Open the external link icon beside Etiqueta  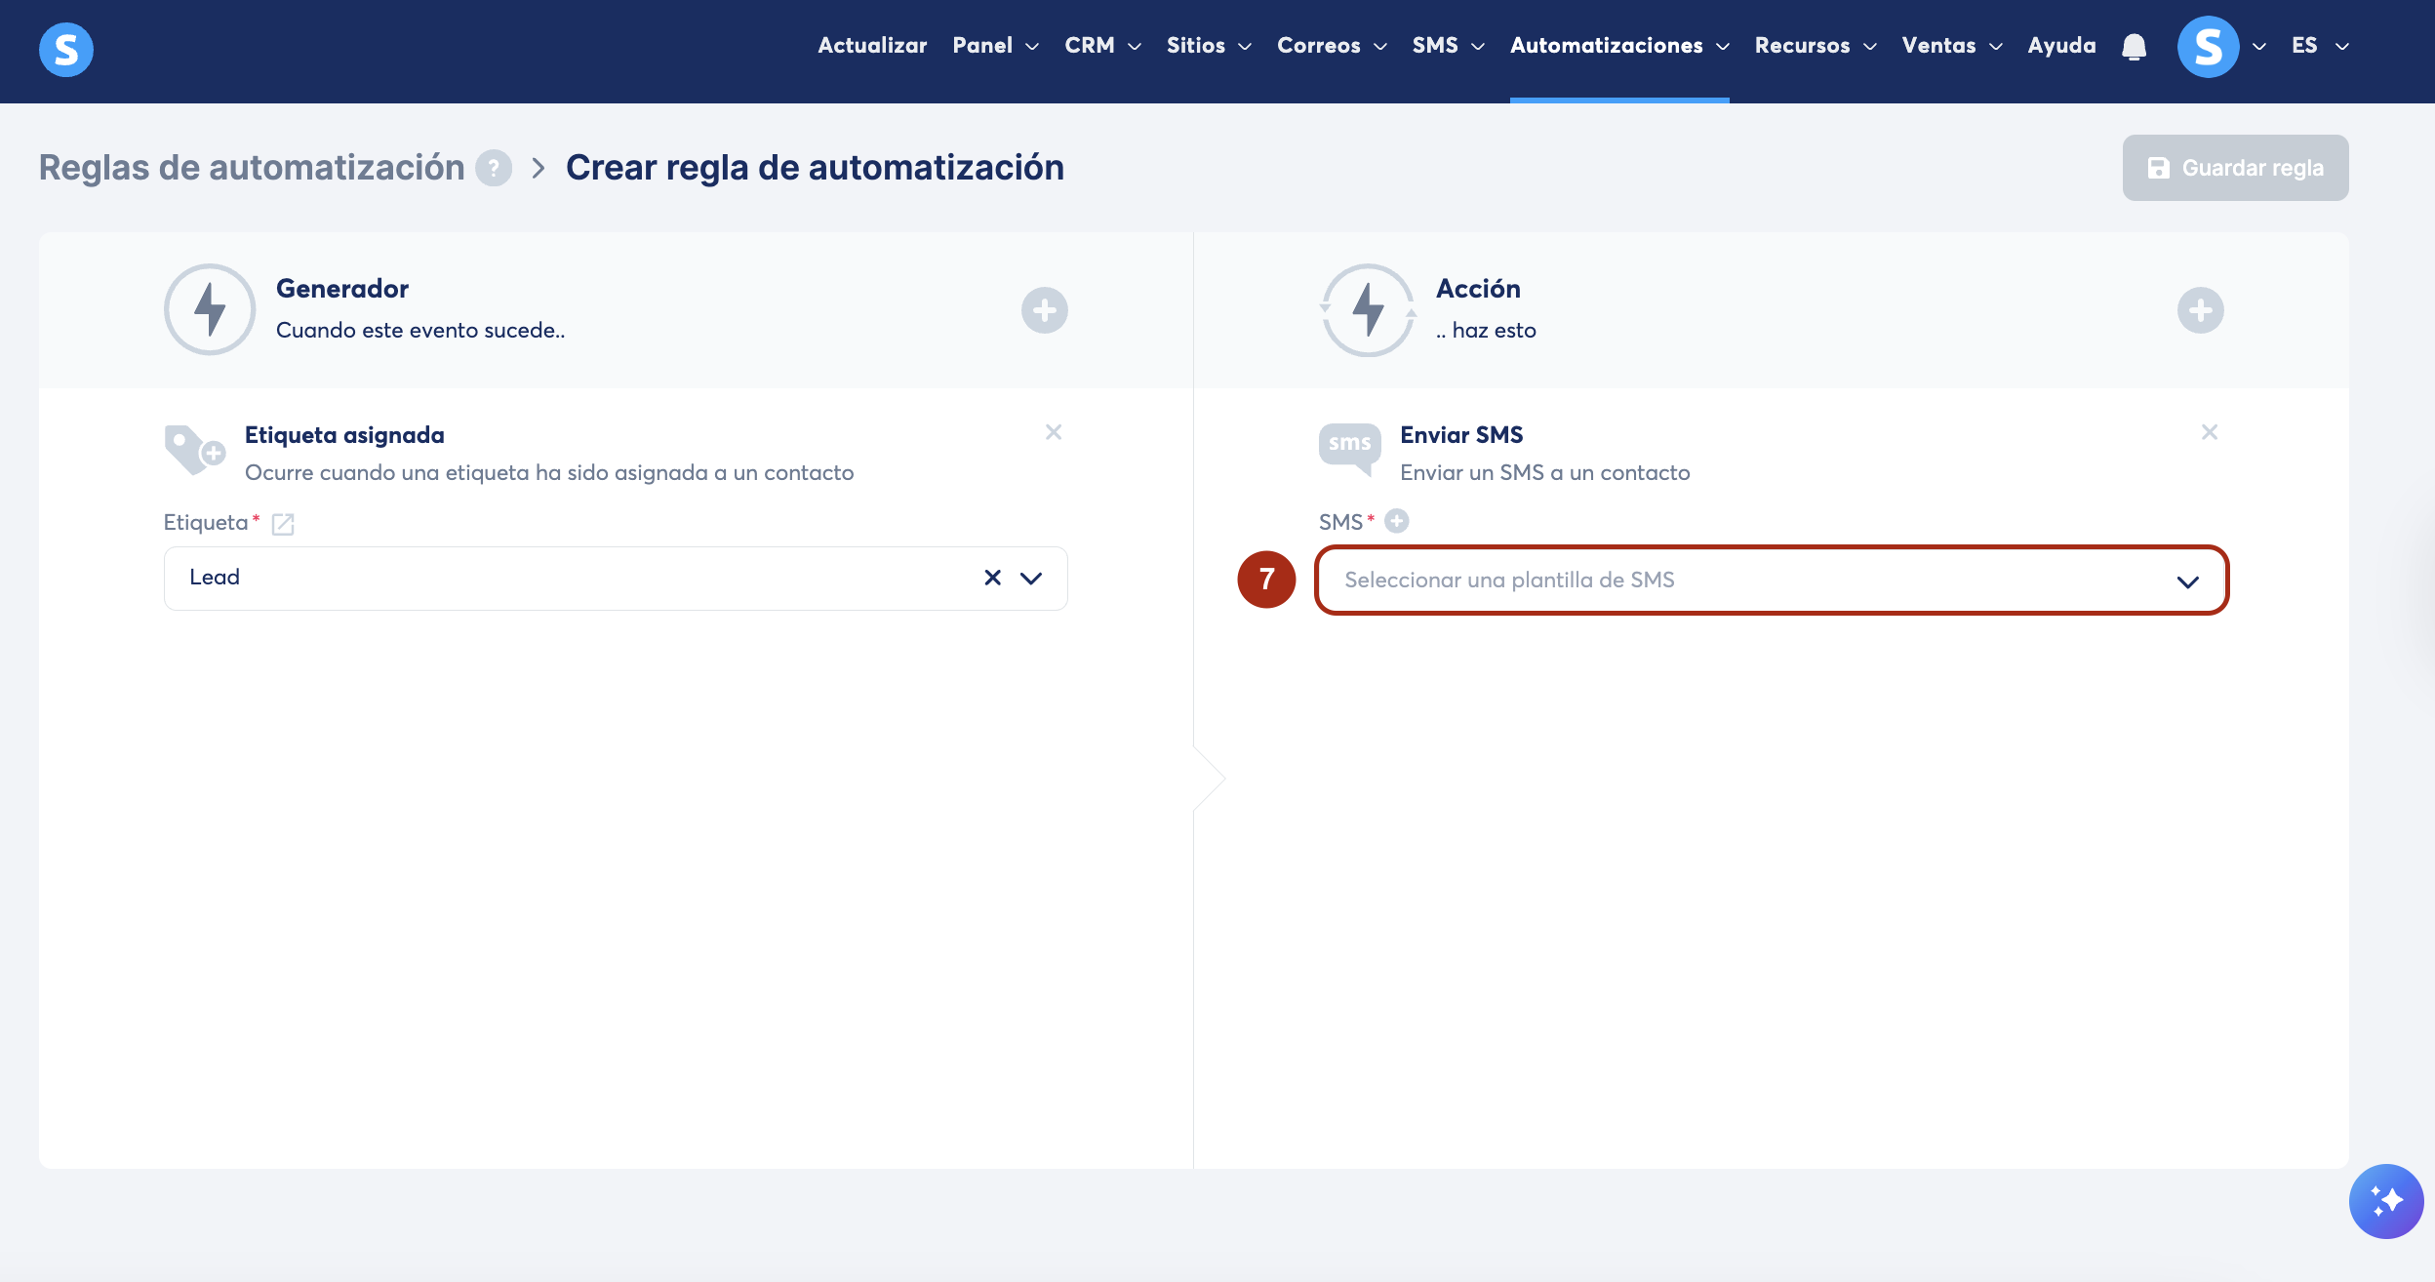[x=283, y=524]
